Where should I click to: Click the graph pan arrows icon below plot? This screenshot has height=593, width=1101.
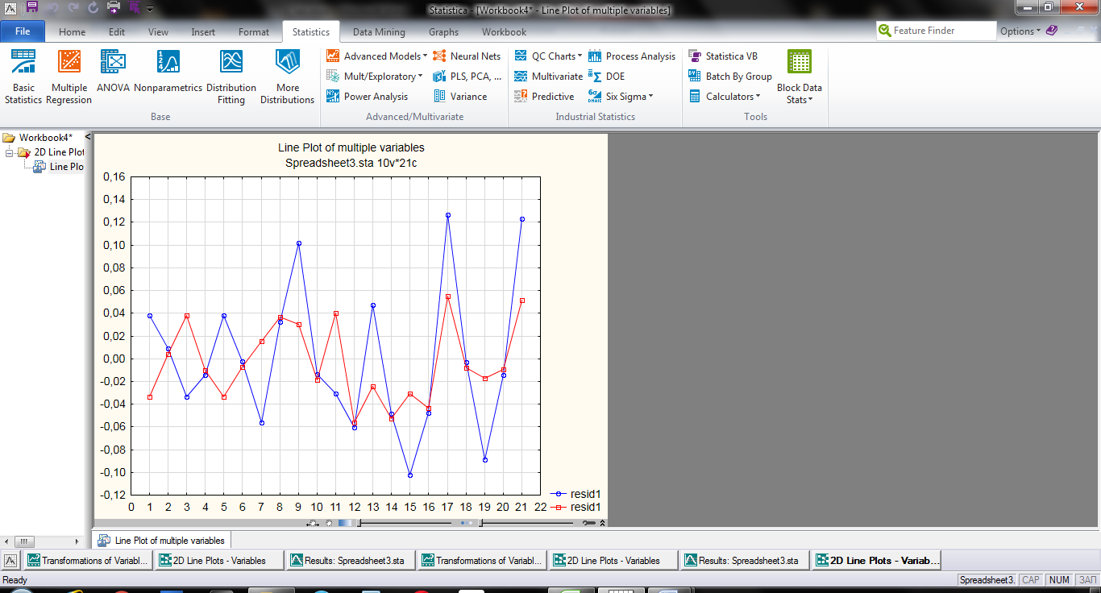click(313, 523)
